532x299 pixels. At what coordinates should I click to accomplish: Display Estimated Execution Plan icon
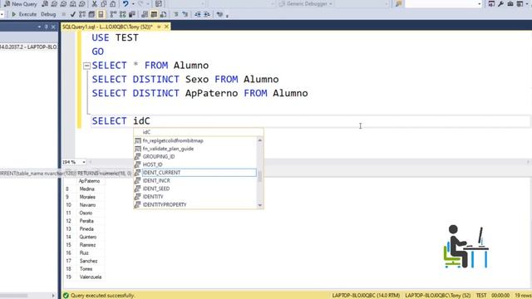tap(82, 14)
